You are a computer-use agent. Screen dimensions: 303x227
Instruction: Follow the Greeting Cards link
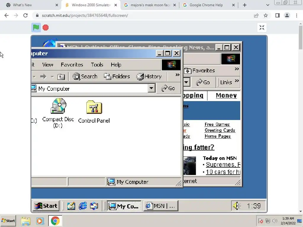coord(220,130)
